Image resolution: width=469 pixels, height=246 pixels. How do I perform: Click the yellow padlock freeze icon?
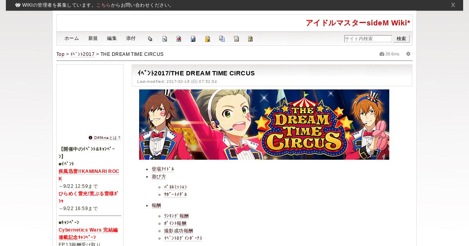pyautogui.click(x=208, y=39)
